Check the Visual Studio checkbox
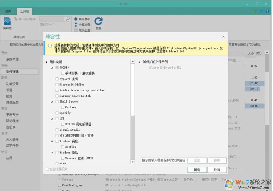Screen dimensions: 273x191 tap(57, 130)
